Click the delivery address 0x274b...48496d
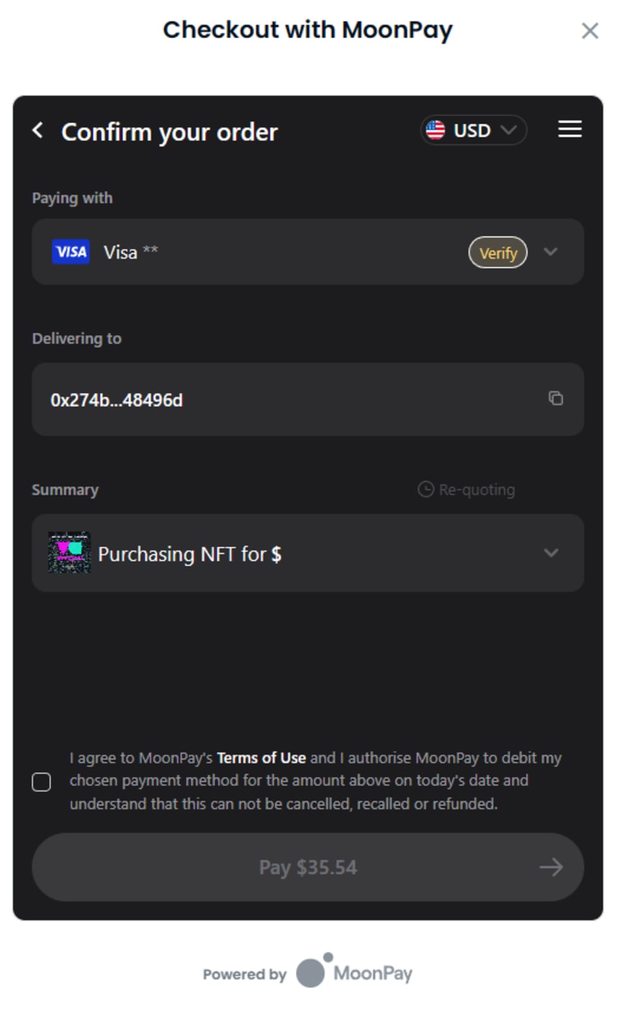Image resolution: width=622 pixels, height=1016 pixels. [117, 400]
